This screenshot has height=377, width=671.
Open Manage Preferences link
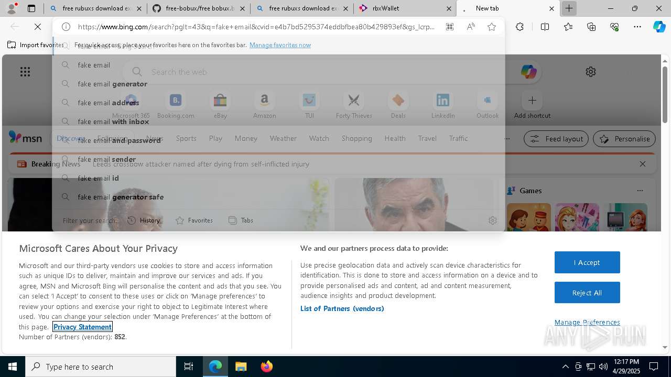pos(587,322)
